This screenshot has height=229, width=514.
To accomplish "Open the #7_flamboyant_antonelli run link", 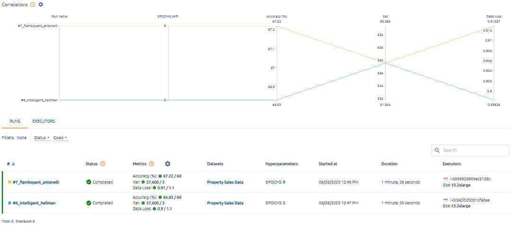I will coord(36,182).
